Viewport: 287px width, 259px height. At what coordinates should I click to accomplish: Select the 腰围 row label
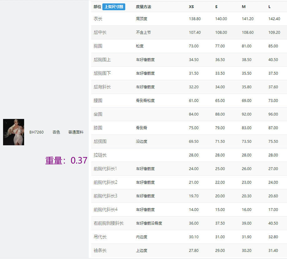(x=98, y=101)
